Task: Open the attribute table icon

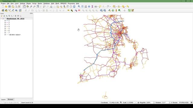Action: tap(82, 7)
